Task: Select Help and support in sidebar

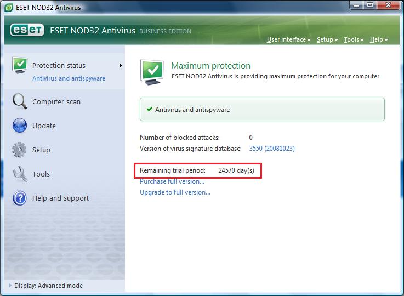Action: pyautogui.click(x=60, y=198)
